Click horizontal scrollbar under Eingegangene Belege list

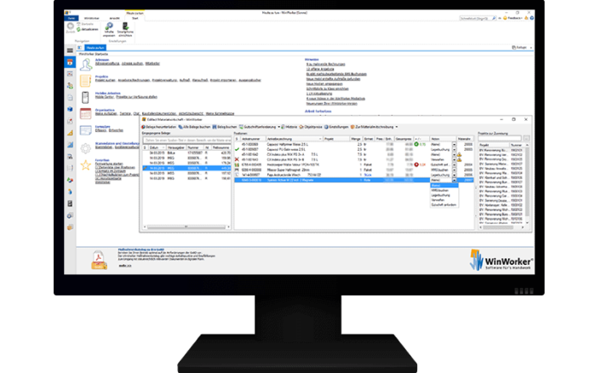pos(186,227)
